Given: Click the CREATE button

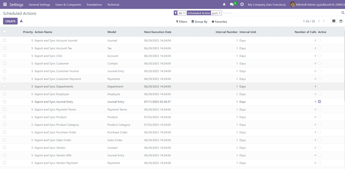Looking at the screenshot, I should (x=10, y=21).
